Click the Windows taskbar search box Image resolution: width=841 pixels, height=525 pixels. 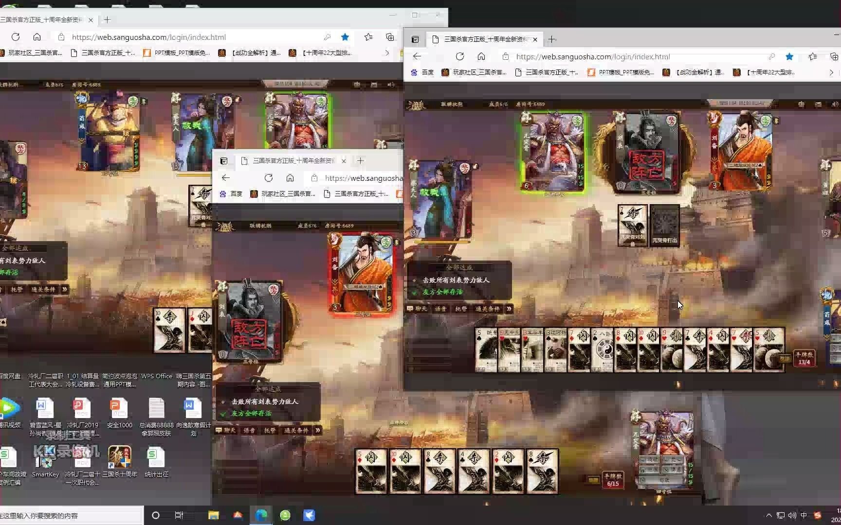coord(72,515)
